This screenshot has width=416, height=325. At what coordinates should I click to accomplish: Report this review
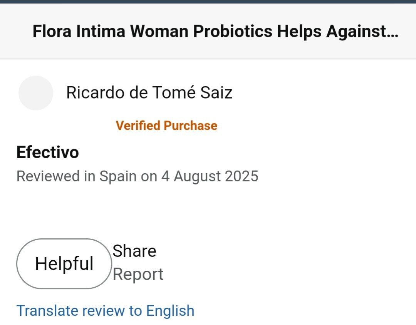coord(138,275)
